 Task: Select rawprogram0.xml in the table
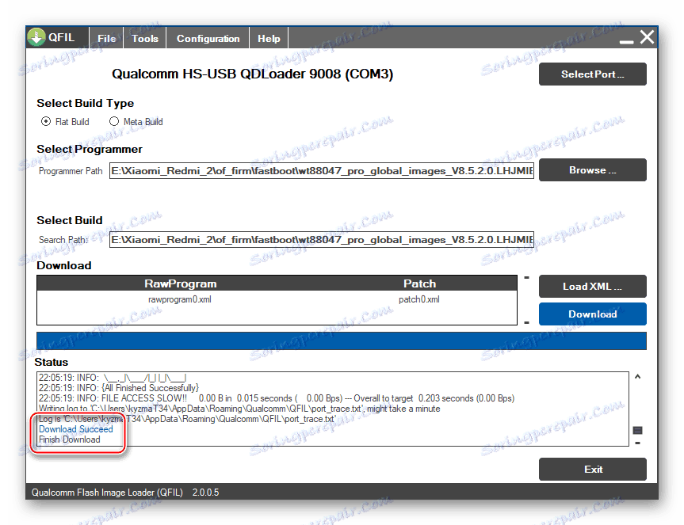click(x=180, y=299)
